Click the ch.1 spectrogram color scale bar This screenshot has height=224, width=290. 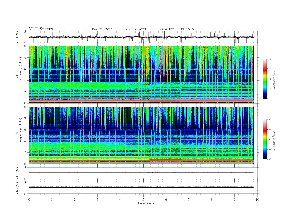[x=265, y=79]
